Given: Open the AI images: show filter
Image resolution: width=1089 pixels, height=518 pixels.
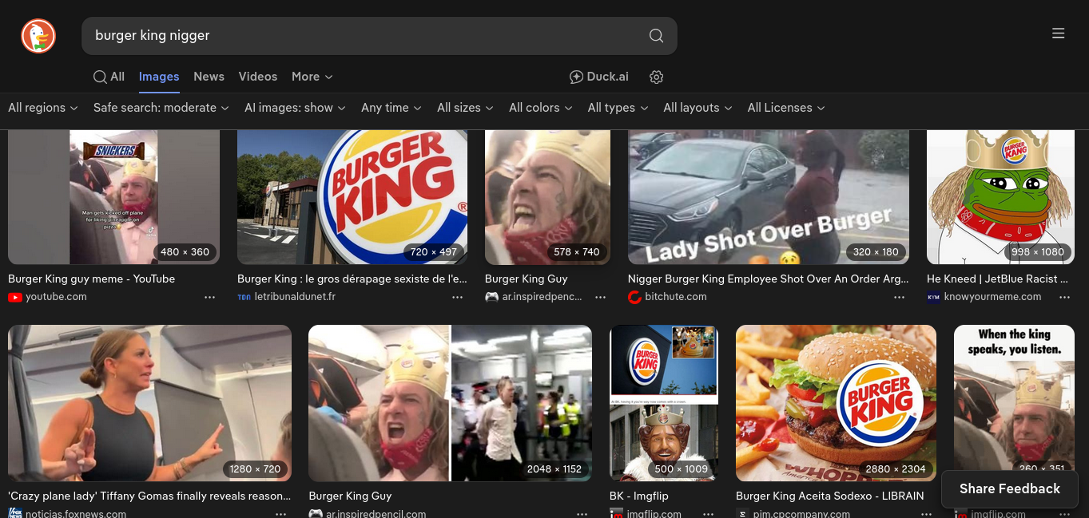Looking at the screenshot, I should click(x=294, y=108).
